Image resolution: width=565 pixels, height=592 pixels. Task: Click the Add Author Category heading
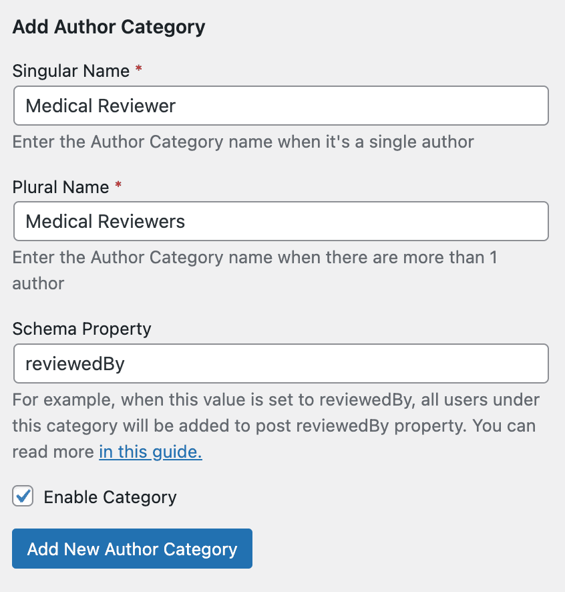pos(108,27)
